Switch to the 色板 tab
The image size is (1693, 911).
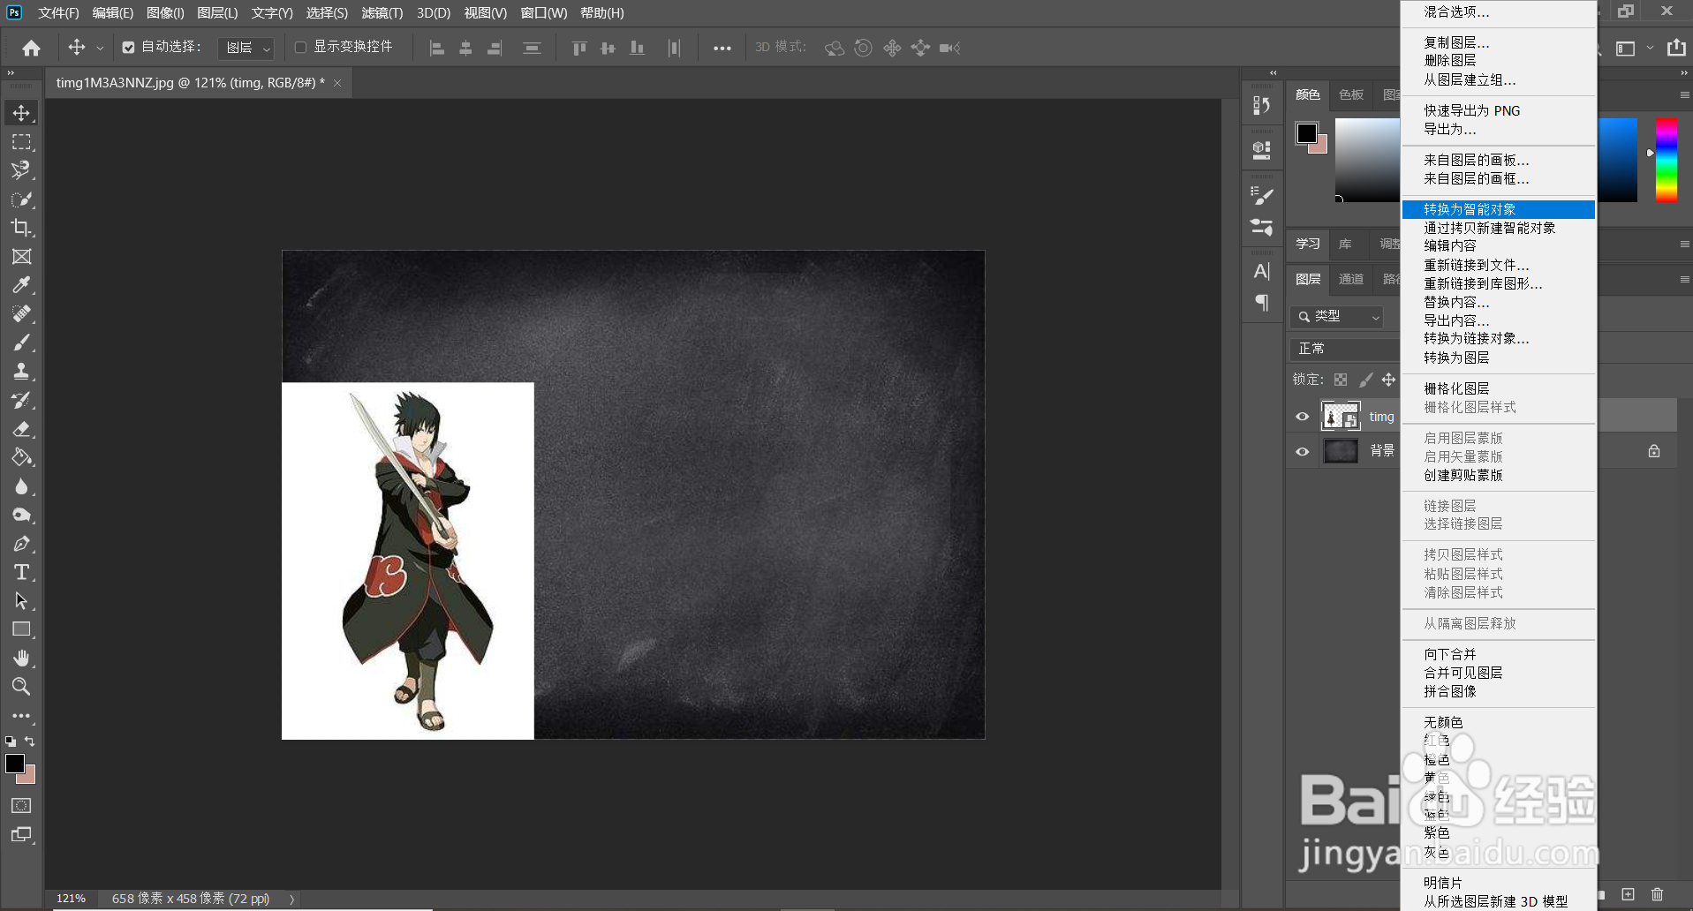(x=1351, y=95)
